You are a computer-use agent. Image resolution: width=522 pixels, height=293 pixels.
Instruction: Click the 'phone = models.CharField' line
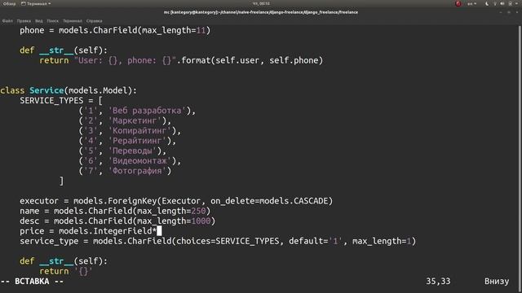pos(115,31)
